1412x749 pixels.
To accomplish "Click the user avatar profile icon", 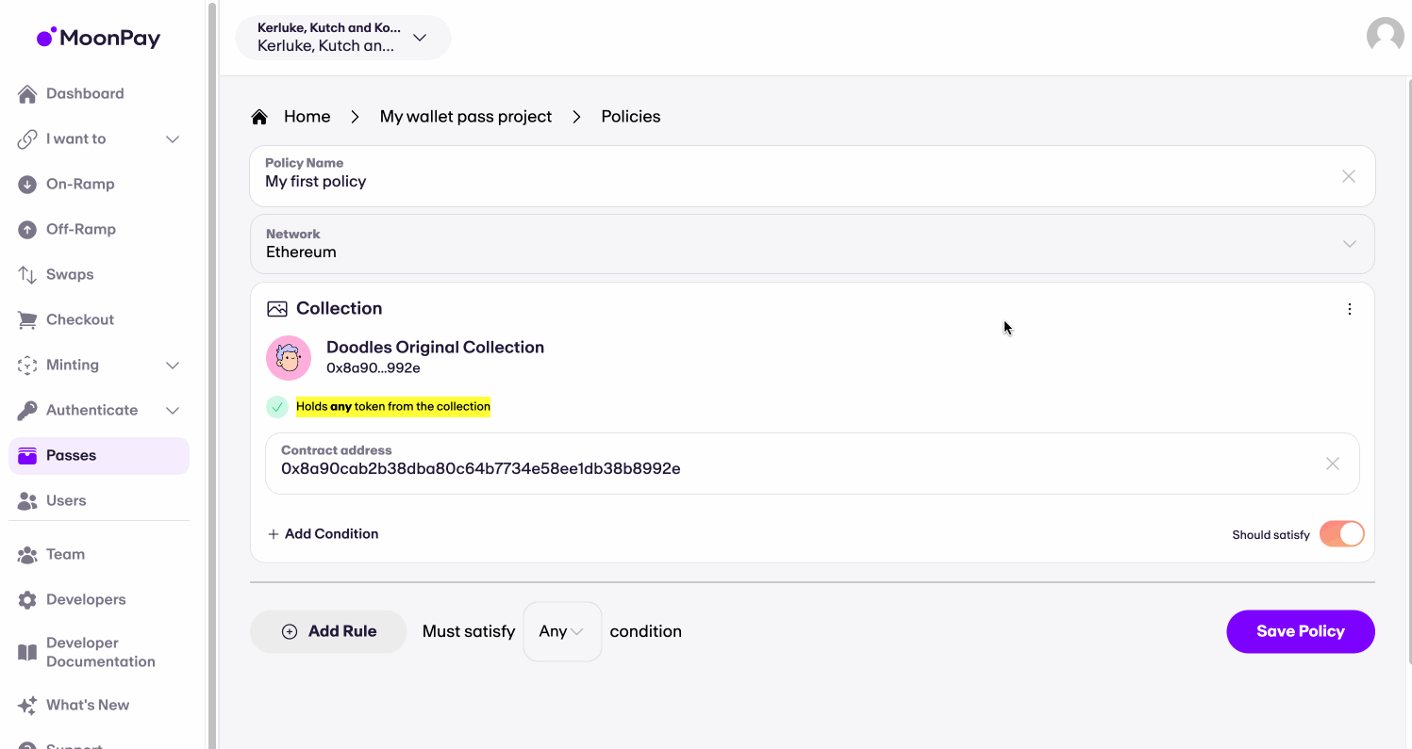I will (1385, 36).
